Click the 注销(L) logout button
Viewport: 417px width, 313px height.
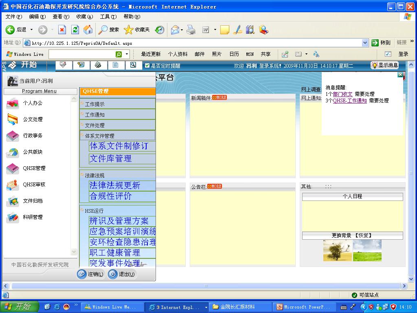coord(90,274)
